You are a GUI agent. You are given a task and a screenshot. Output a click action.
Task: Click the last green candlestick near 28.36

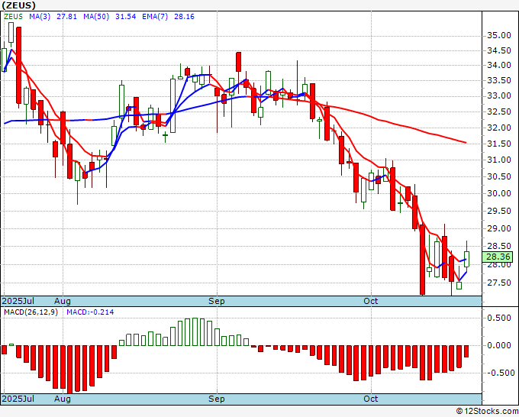[466, 259]
